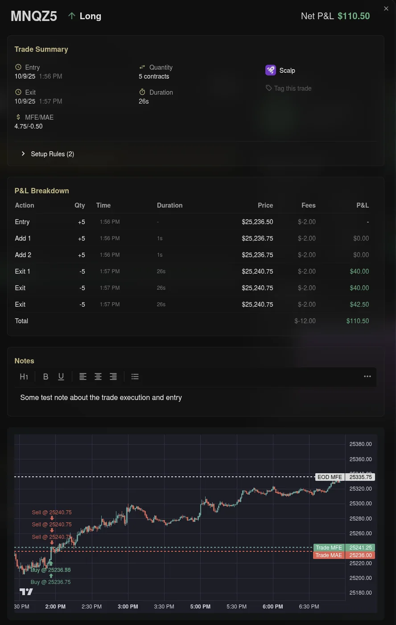Viewport: 396px width, 625px height.
Task: Center align note text
Action: coord(98,377)
